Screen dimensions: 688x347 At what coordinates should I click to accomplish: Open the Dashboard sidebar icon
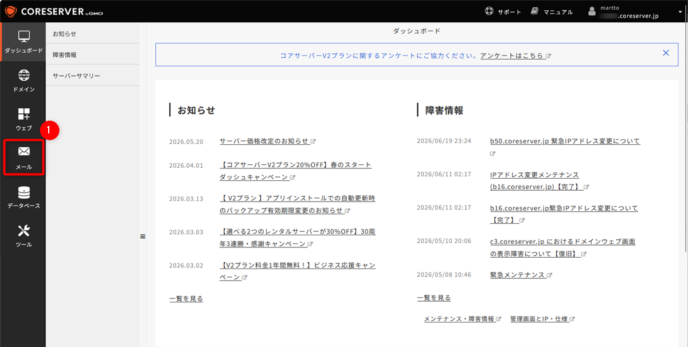pyautogui.click(x=23, y=41)
